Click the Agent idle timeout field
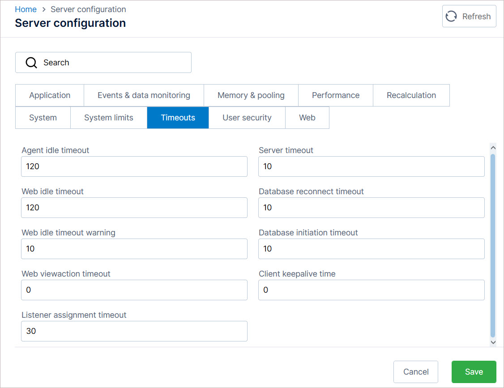This screenshot has width=504, height=388. pos(134,166)
